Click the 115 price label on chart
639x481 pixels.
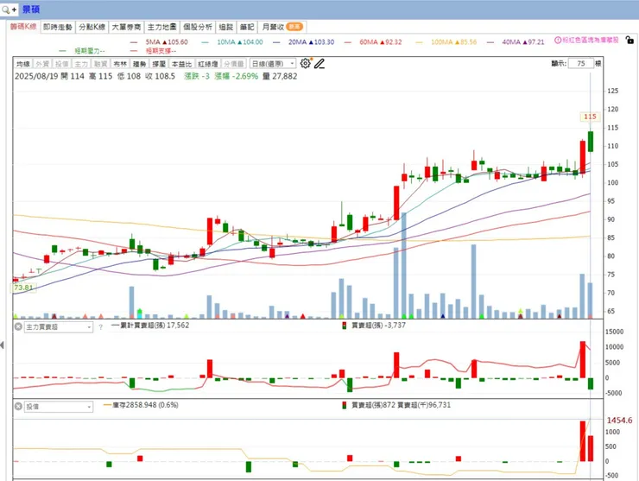(x=590, y=117)
